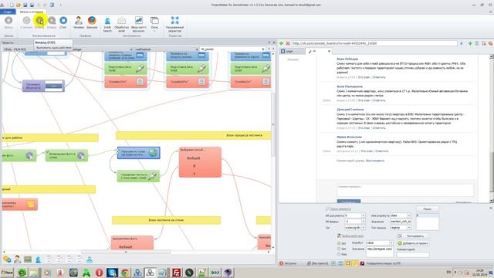Select the red Default switch block node
Image resolution: width=494 pixels, height=278 pixels.
(x=200, y=162)
